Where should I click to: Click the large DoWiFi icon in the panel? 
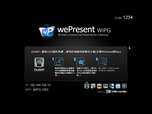tap(39, 62)
